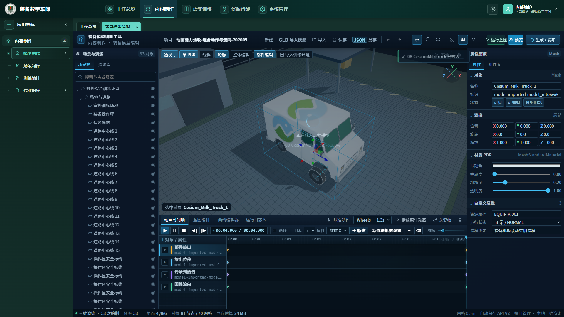The height and width of the screenshot is (317, 564).
Task: Toggle the 投射阴影 state
Action: 534,103
